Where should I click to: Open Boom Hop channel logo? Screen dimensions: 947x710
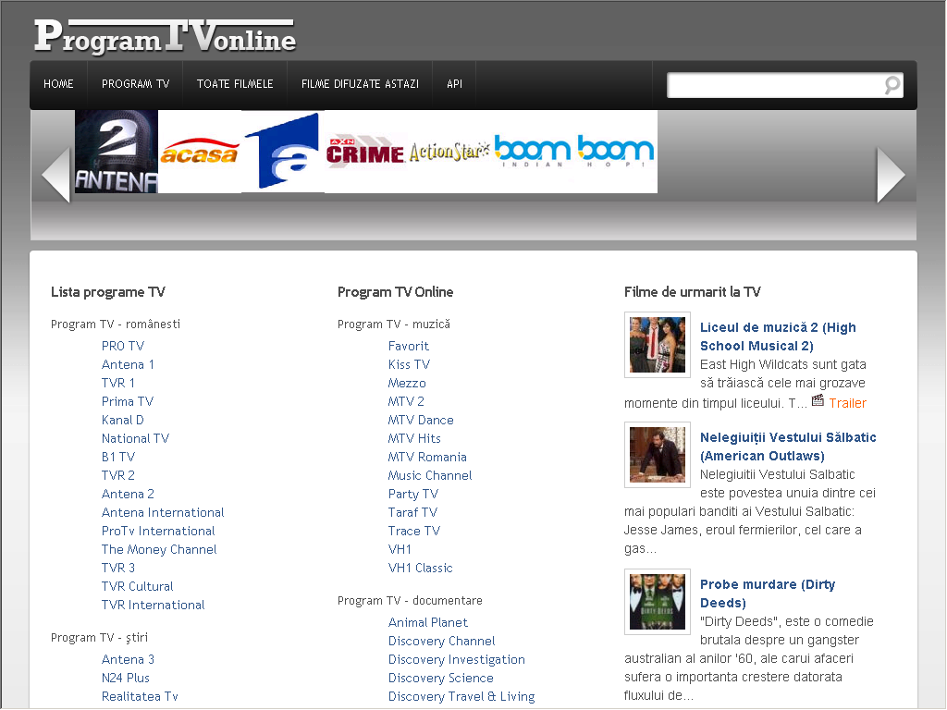pyautogui.click(x=615, y=152)
